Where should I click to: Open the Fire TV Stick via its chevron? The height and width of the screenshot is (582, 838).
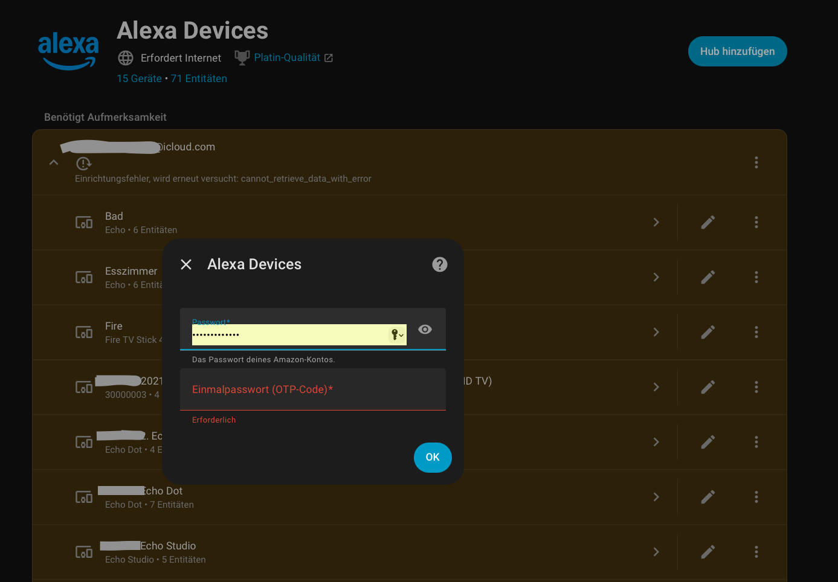pos(656,333)
